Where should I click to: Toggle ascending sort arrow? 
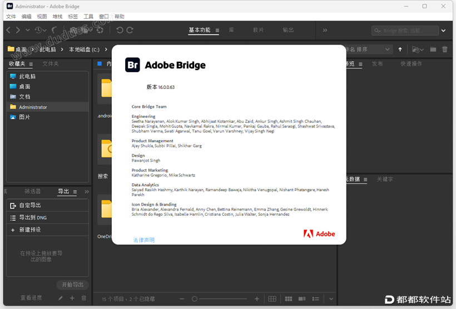click(x=400, y=49)
